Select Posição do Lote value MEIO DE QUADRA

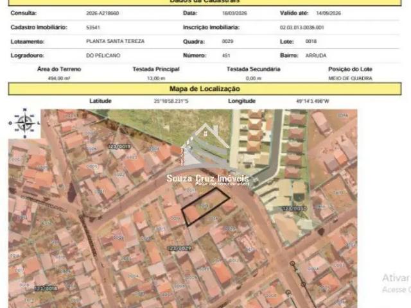[351, 78]
